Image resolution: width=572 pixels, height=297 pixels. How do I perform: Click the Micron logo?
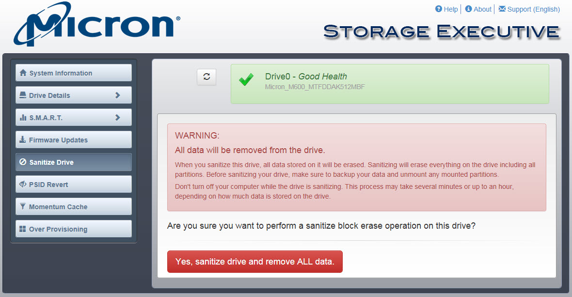[96, 24]
